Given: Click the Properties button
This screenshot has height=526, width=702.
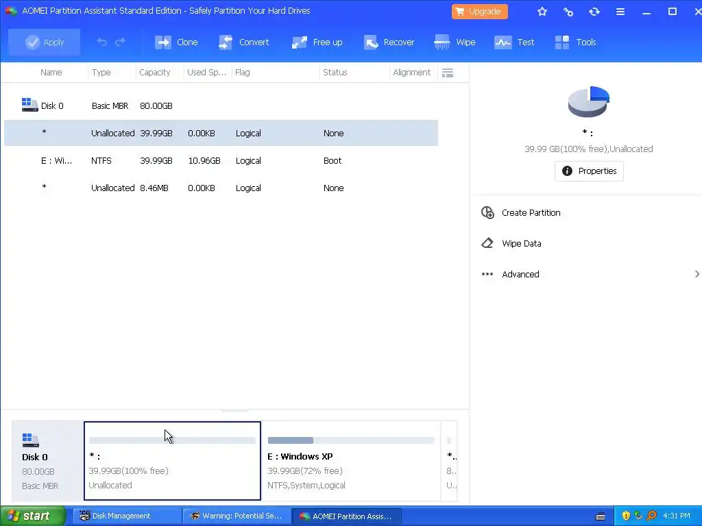Looking at the screenshot, I should [x=589, y=171].
